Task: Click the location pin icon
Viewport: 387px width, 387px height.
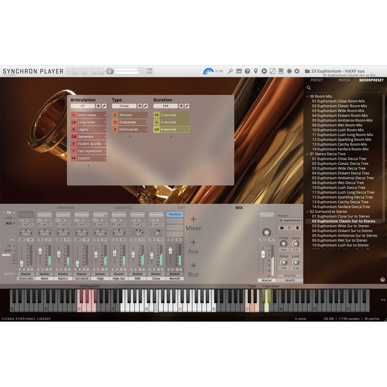Action: [x=256, y=71]
